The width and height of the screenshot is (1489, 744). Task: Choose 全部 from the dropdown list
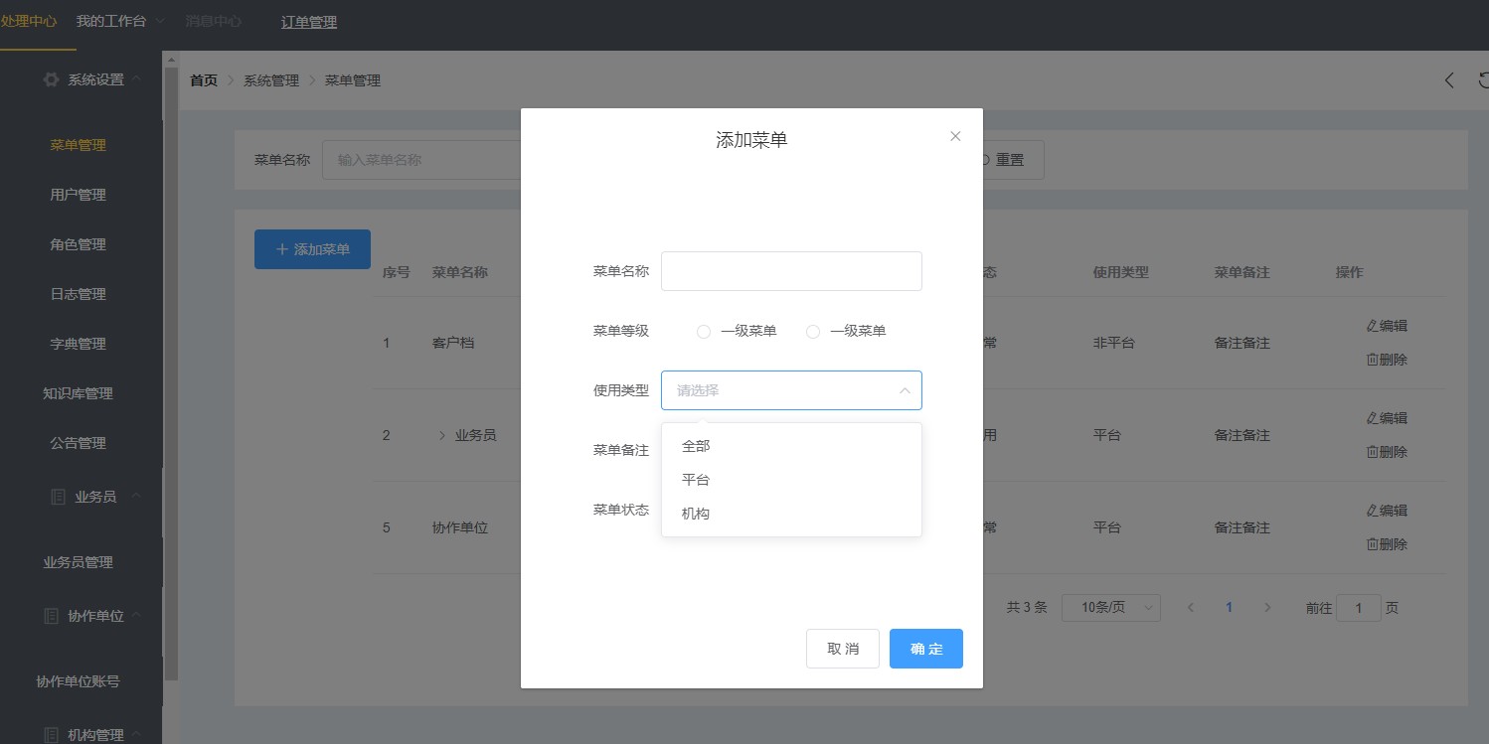coord(791,446)
